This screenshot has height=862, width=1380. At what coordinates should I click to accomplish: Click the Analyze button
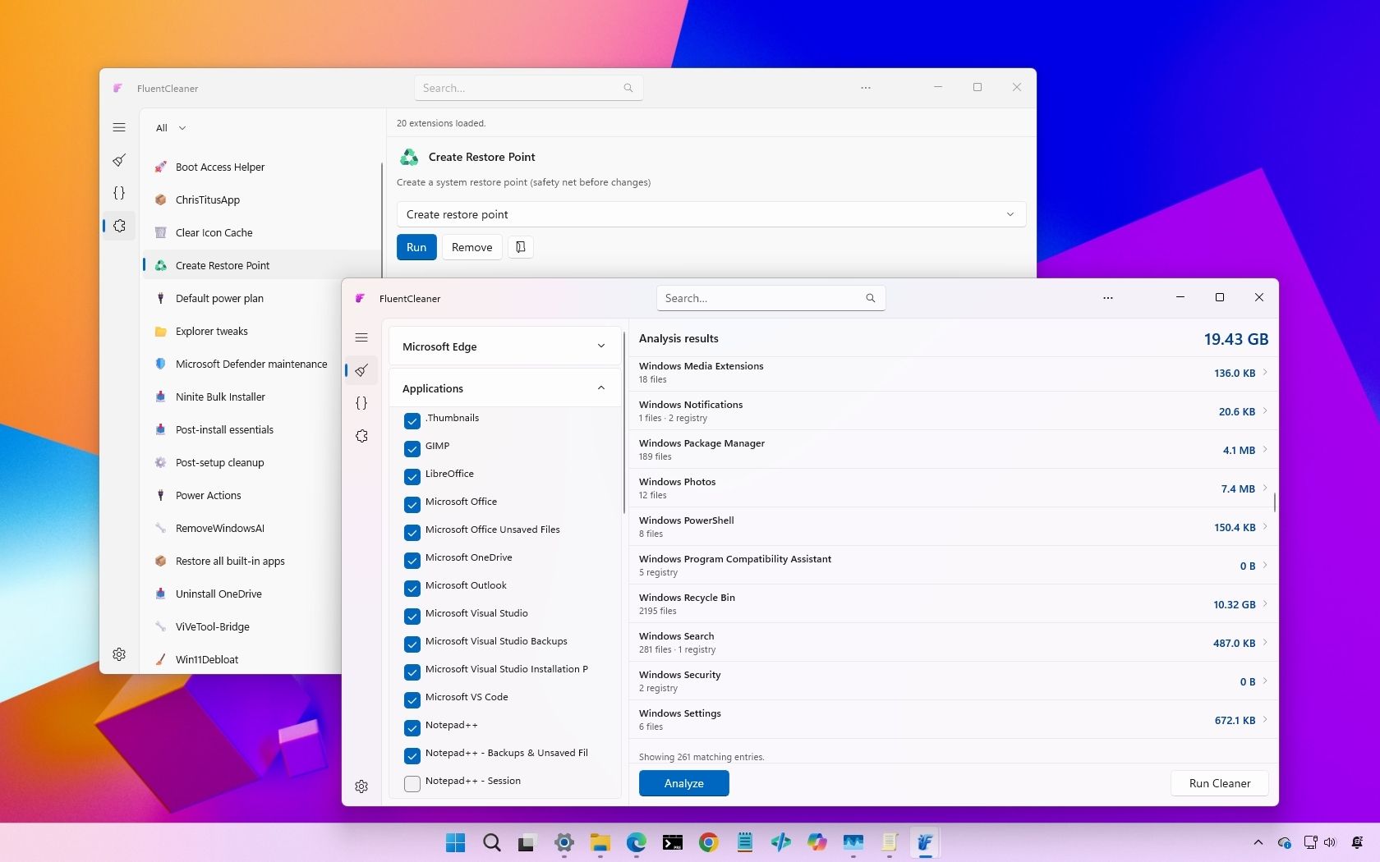click(683, 783)
